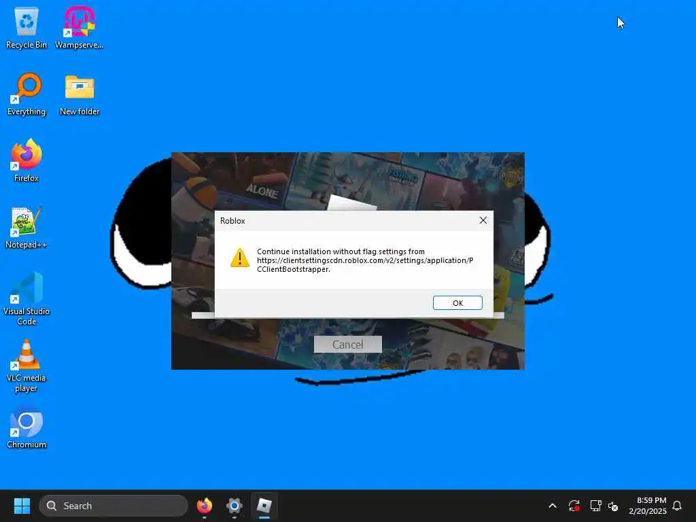This screenshot has height=522, width=696.
Task: Show hidden tray icons chevron
Action: click(553, 506)
